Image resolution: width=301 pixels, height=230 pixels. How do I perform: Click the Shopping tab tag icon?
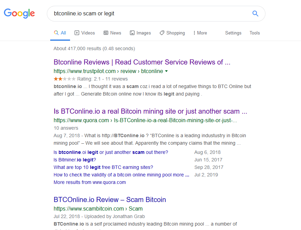[162, 33]
